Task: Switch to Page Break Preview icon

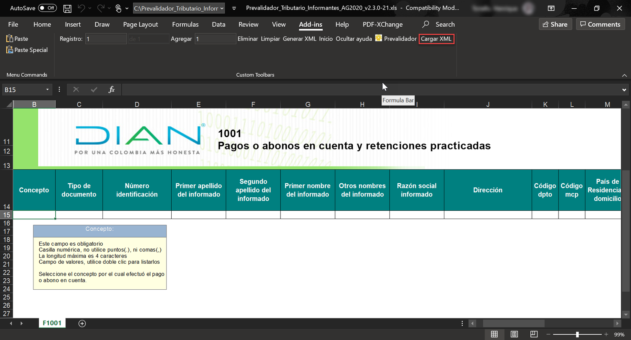Action: click(x=534, y=334)
